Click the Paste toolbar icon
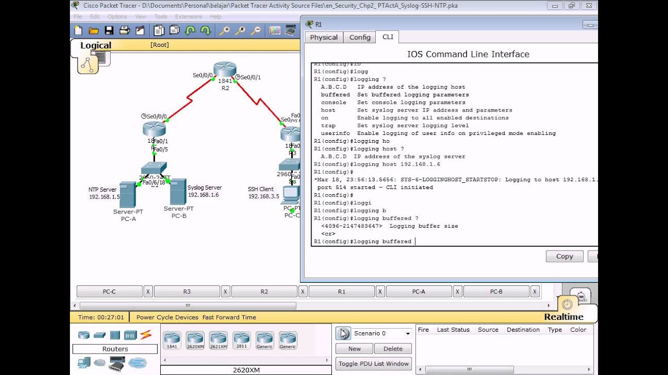This screenshot has height=375, width=668. click(x=174, y=31)
